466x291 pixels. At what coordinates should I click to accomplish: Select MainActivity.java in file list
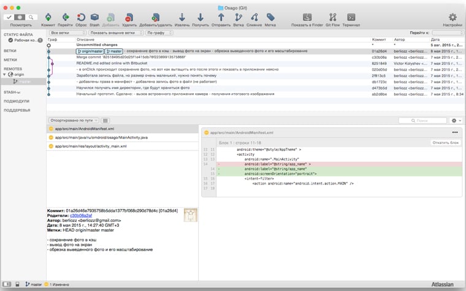pos(122,137)
